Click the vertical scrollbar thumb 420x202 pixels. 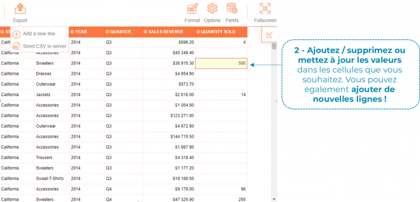tap(274, 46)
